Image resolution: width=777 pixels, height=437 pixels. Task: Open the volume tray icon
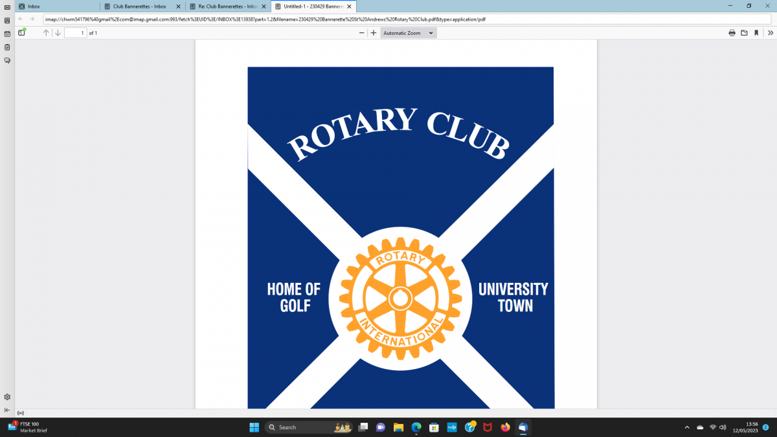point(723,427)
